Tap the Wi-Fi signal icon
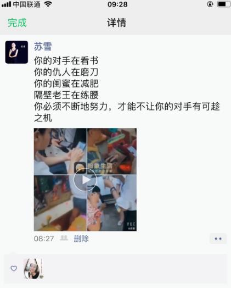Screen dimensions: 231x288 coord(48,4)
